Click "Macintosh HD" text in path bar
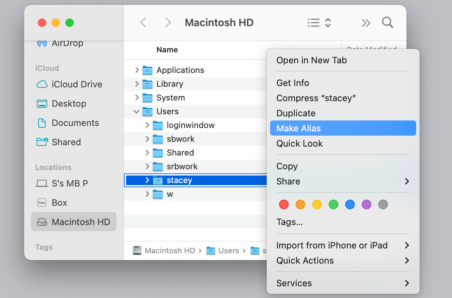 point(170,251)
